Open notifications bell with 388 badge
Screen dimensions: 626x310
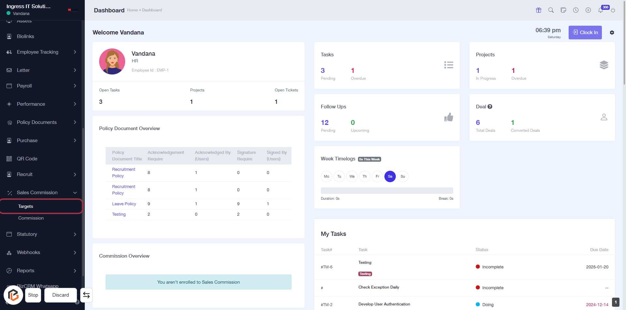coord(601,10)
